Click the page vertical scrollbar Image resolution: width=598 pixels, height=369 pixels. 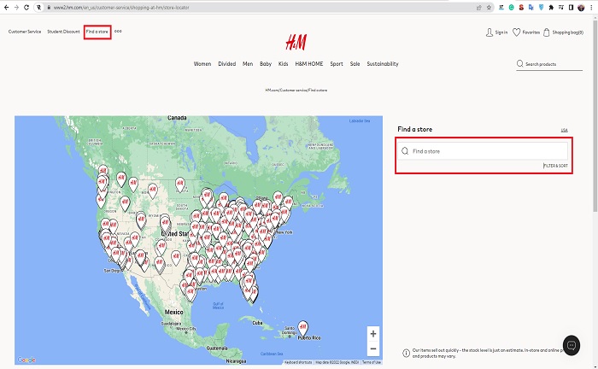pos(595,114)
